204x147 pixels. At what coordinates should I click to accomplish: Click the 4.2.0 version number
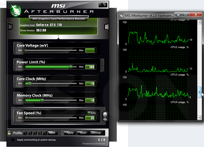pos(102,140)
